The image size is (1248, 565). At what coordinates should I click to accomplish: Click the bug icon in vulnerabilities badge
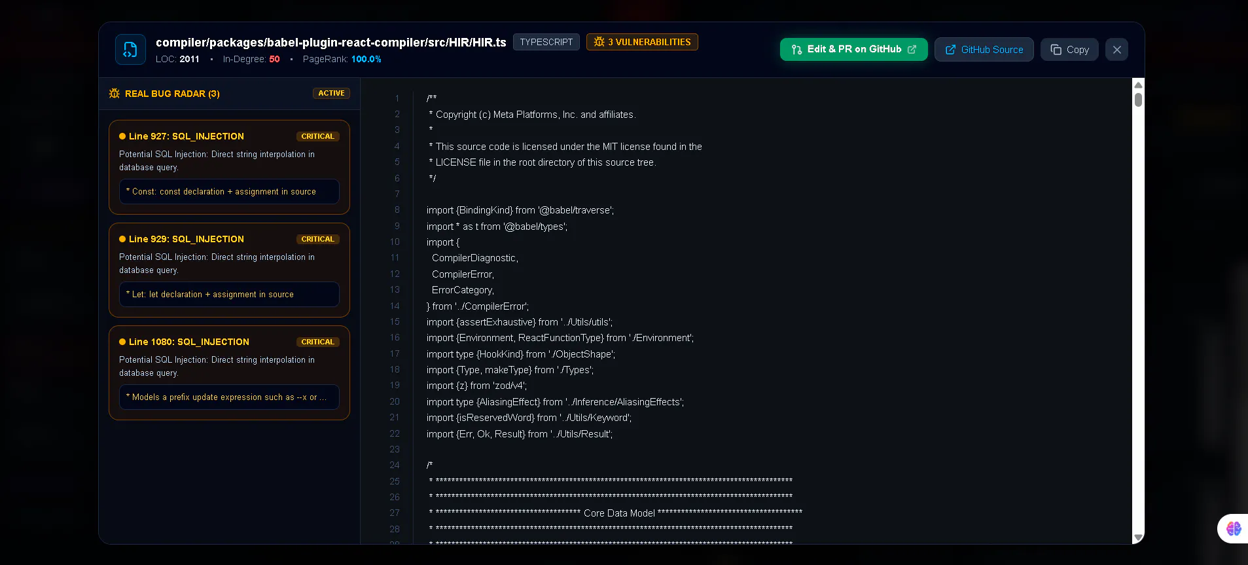pyautogui.click(x=599, y=42)
